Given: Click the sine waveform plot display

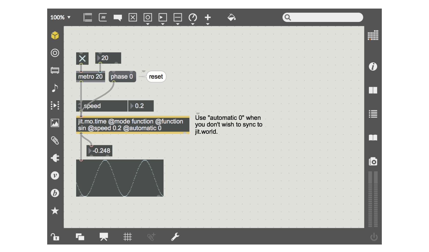Looking at the screenshot, I should pos(120,178).
